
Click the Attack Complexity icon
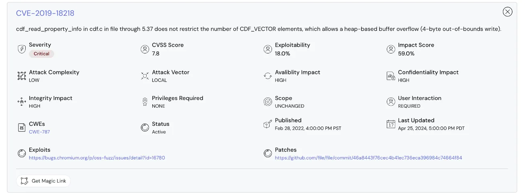22,76
